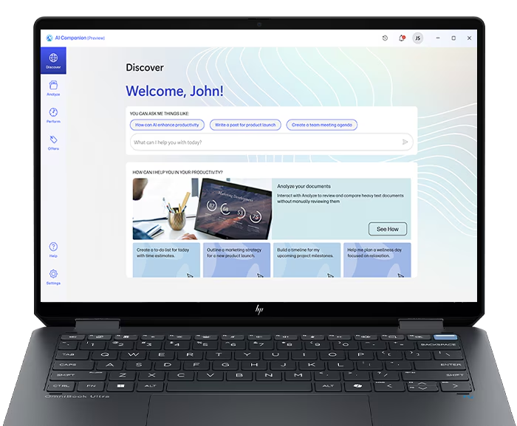Open the 'Create a to-do list' prompt card

[166, 259]
